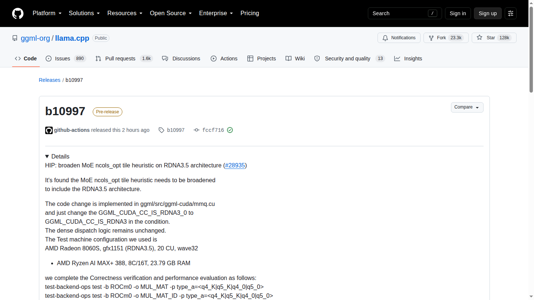Open the Resources dropdown
Viewport: 534px width, 300px height.
[x=125, y=13]
